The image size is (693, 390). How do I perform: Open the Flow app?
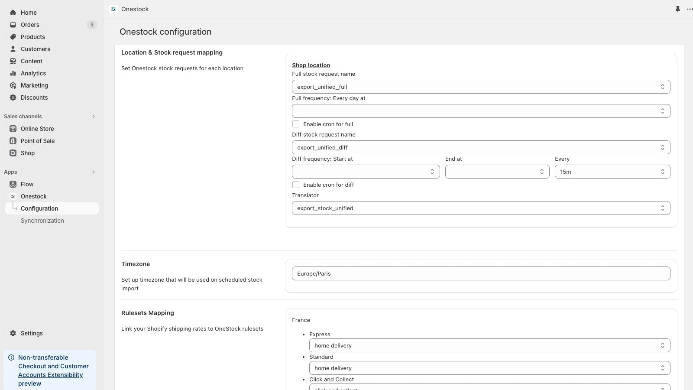52,184
